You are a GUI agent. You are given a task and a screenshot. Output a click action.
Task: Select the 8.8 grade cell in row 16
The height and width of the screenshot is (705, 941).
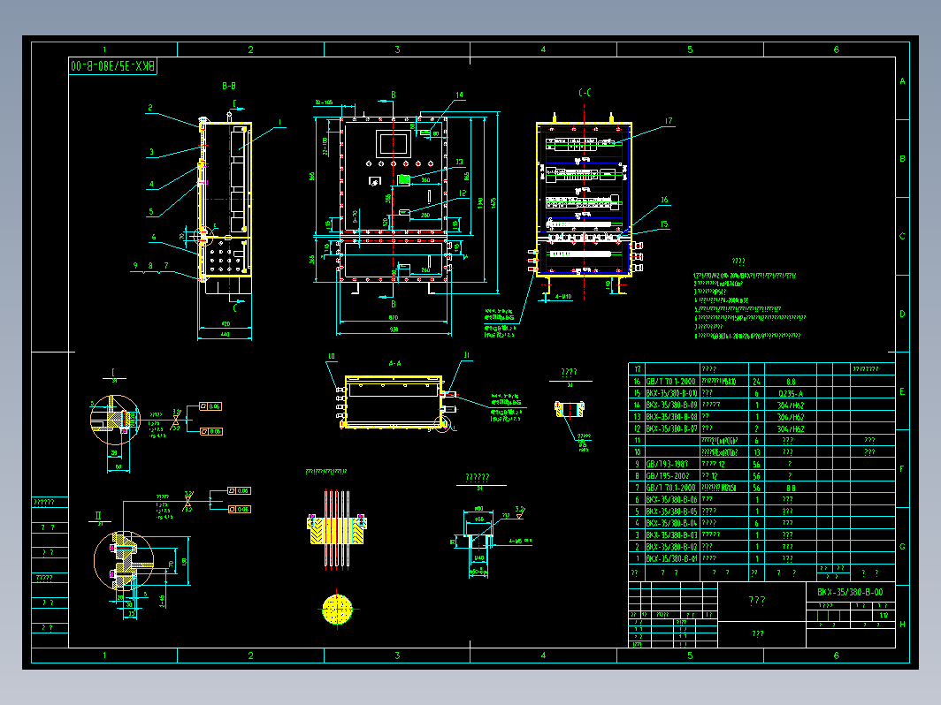791,382
